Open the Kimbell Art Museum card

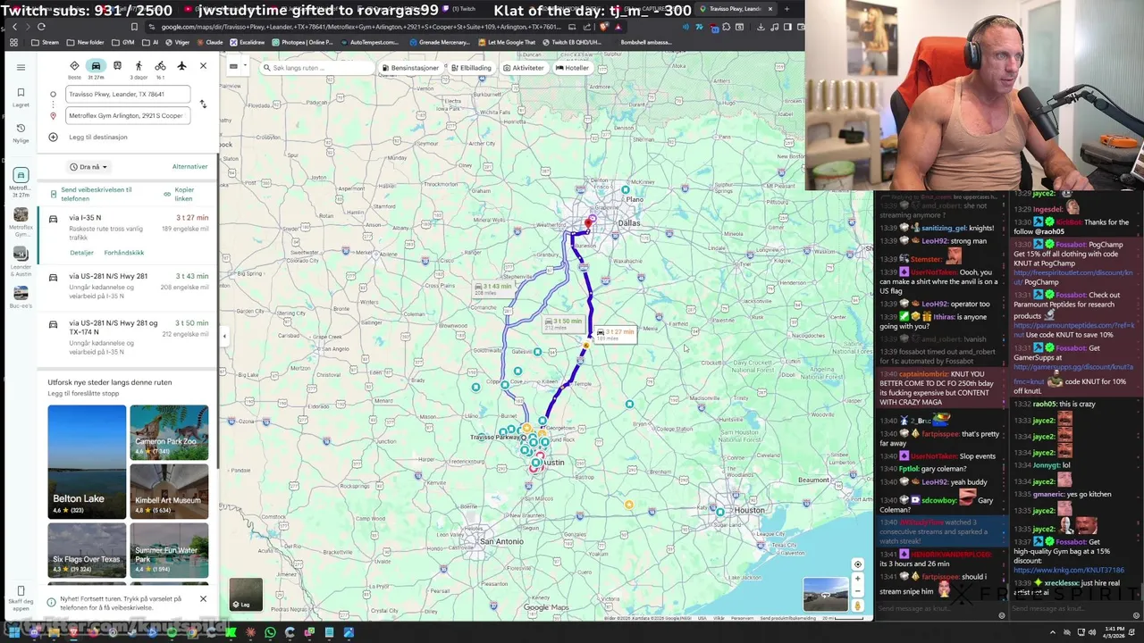169,491
